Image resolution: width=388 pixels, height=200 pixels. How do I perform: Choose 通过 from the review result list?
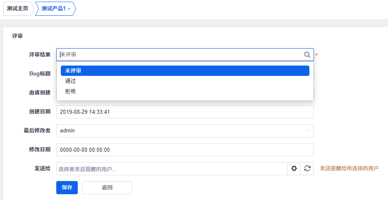tap(185, 81)
